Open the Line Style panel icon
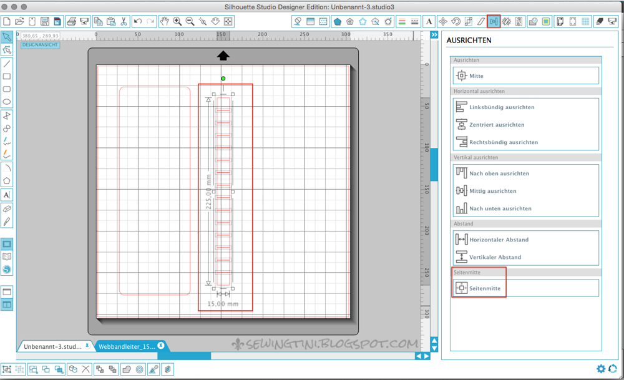Screen dimensions: 624x380 click(x=415, y=21)
